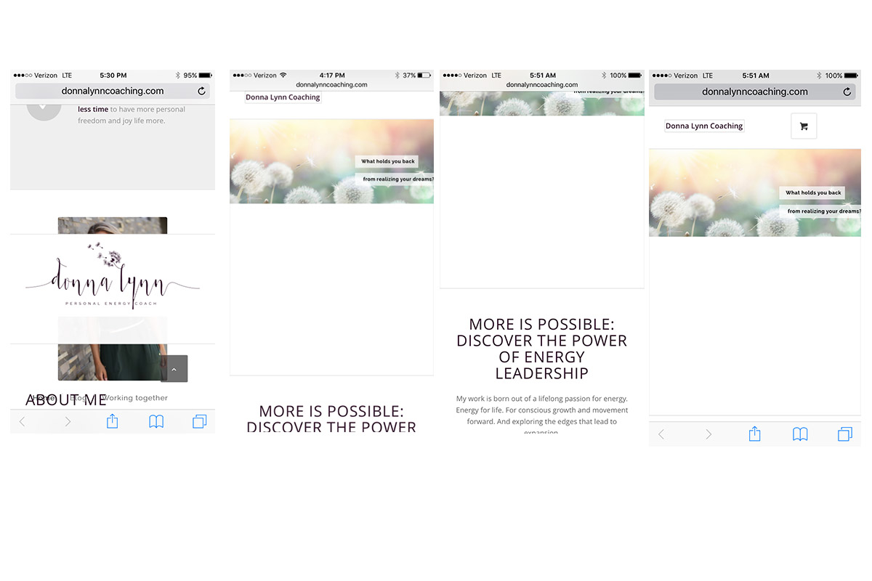Open the "Blog" navigation link
872x581 pixels.
coord(78,398)
